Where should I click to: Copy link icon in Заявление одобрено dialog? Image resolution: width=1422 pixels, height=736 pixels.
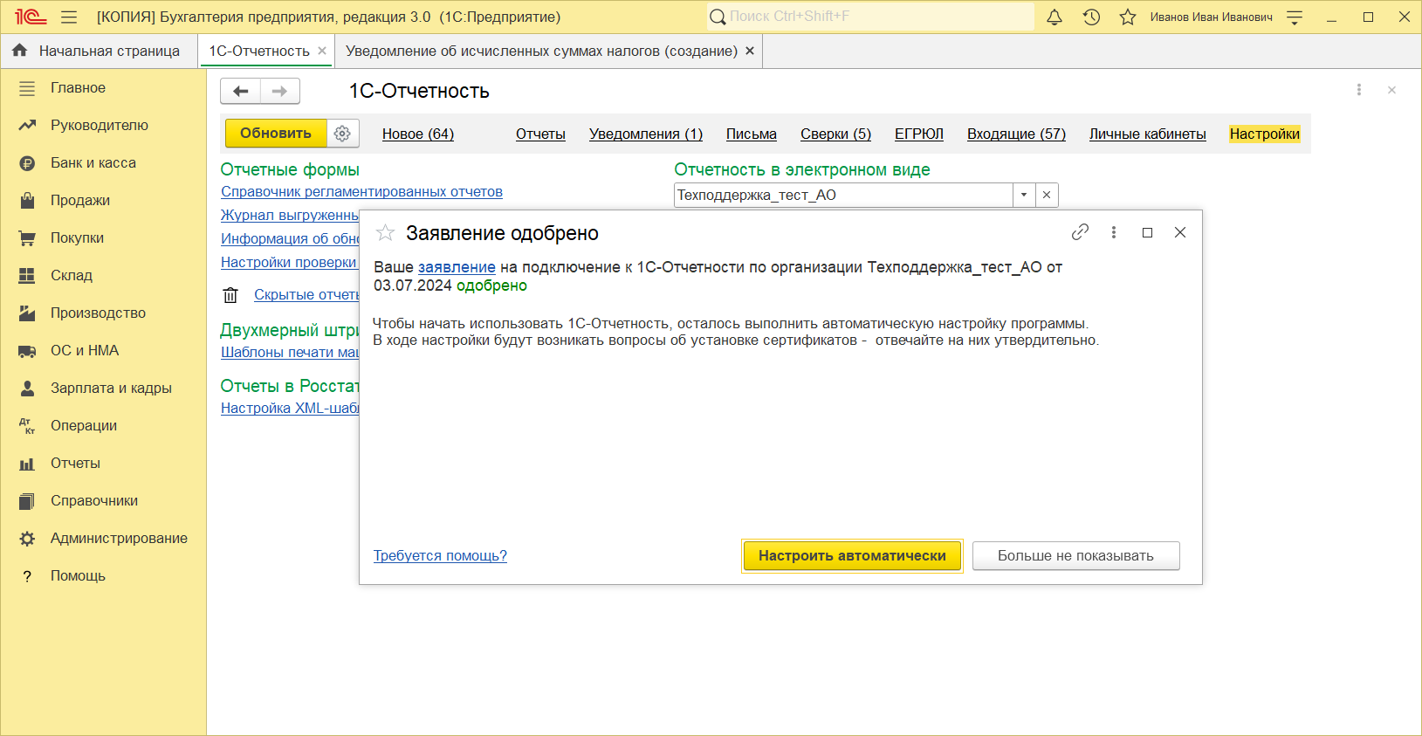point(1080,232)
